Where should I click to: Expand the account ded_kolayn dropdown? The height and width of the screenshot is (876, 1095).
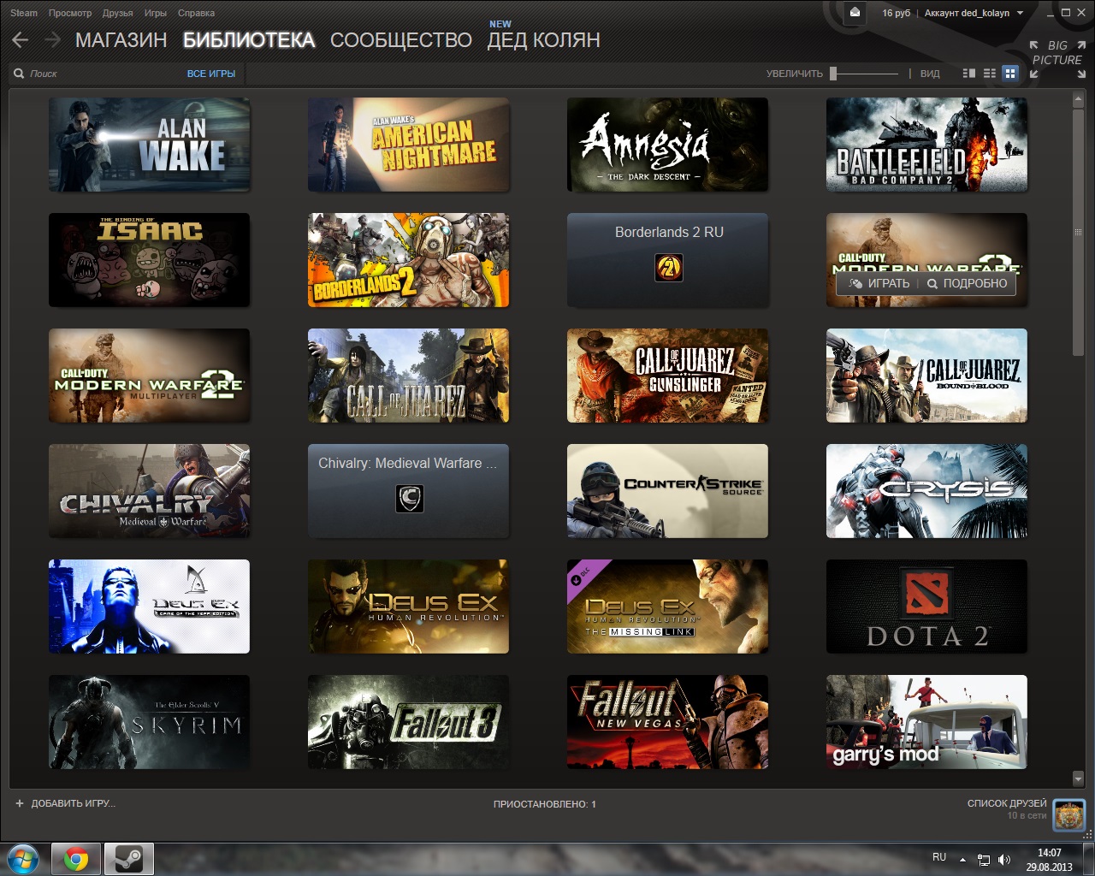pos(974,13)
